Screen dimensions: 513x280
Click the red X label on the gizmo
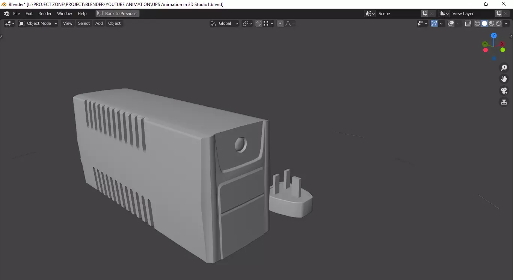point(502,44)
